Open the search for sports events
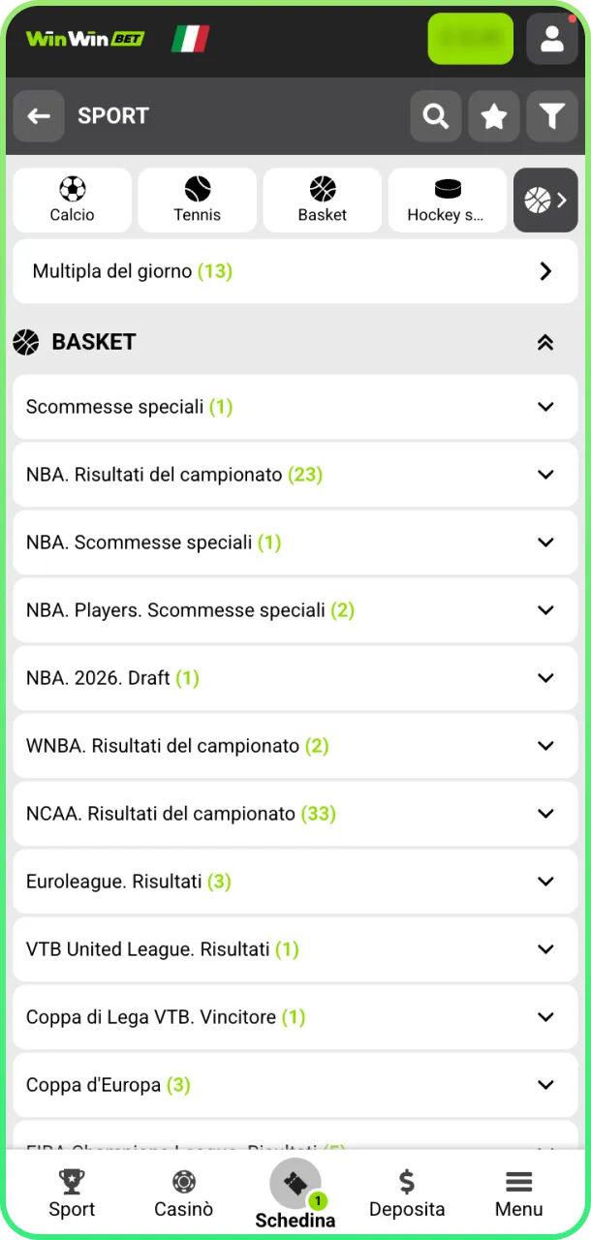 435,115
